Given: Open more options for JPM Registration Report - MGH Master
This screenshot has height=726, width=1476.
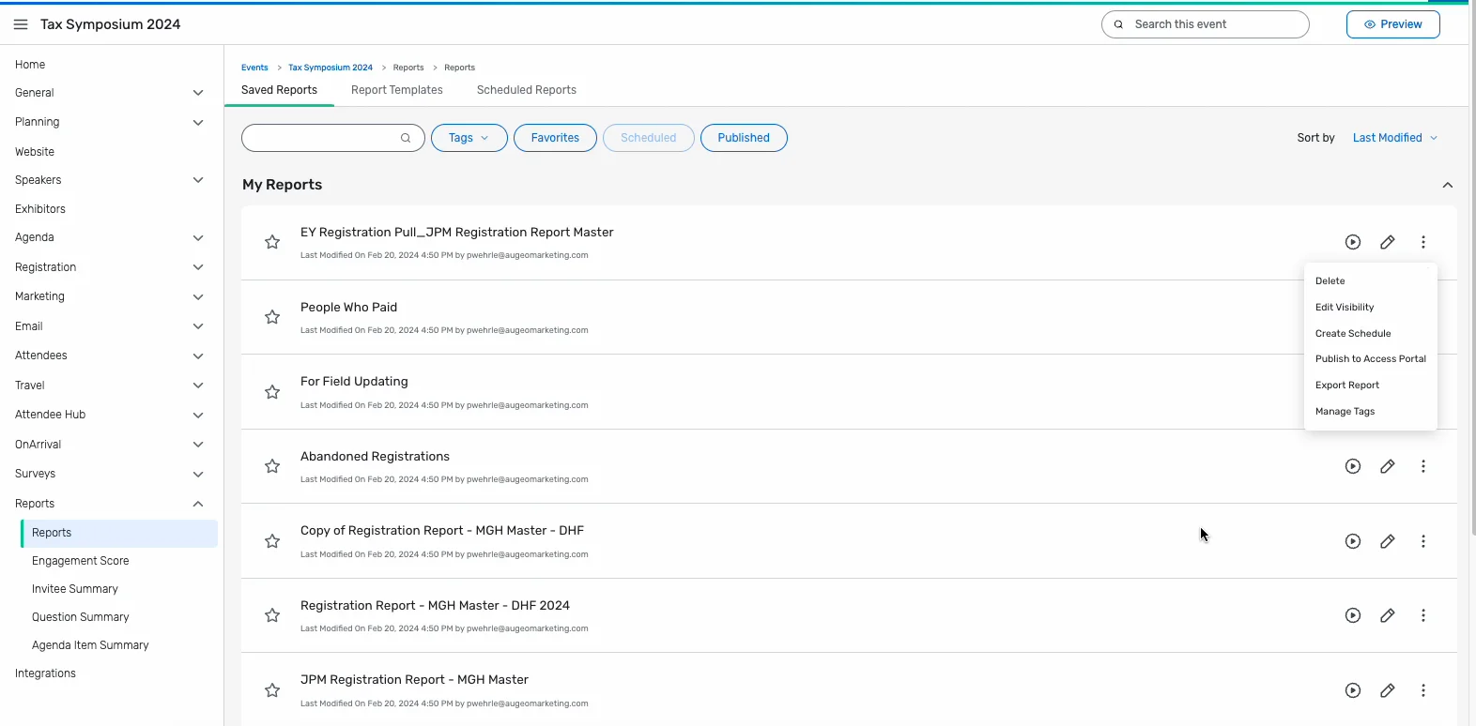Looking at the screenshot, I should 1423,690.
